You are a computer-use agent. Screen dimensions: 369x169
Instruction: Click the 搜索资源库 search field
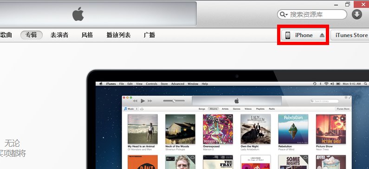pos(312,14)
